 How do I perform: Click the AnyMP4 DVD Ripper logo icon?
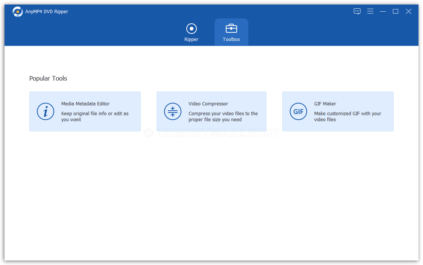pos(18,12)
